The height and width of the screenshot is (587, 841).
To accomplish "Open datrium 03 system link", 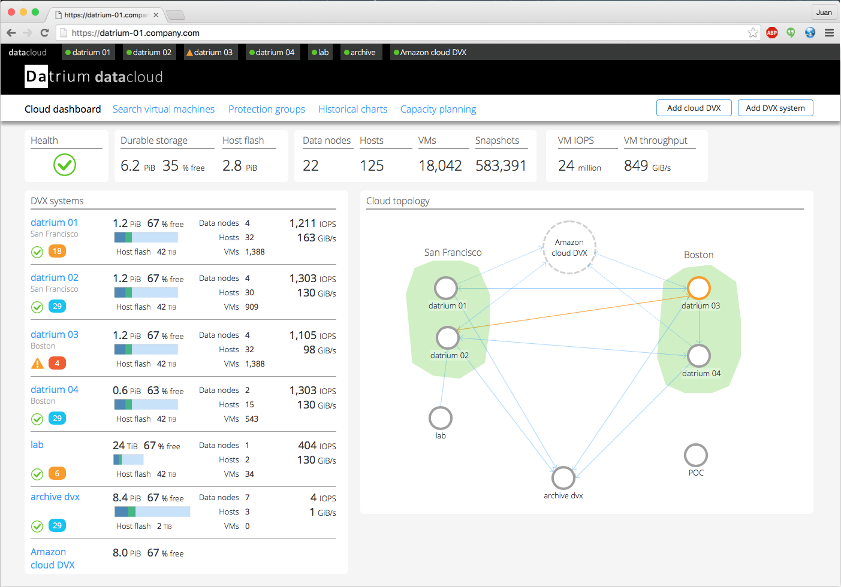I will tap(55, 334).
